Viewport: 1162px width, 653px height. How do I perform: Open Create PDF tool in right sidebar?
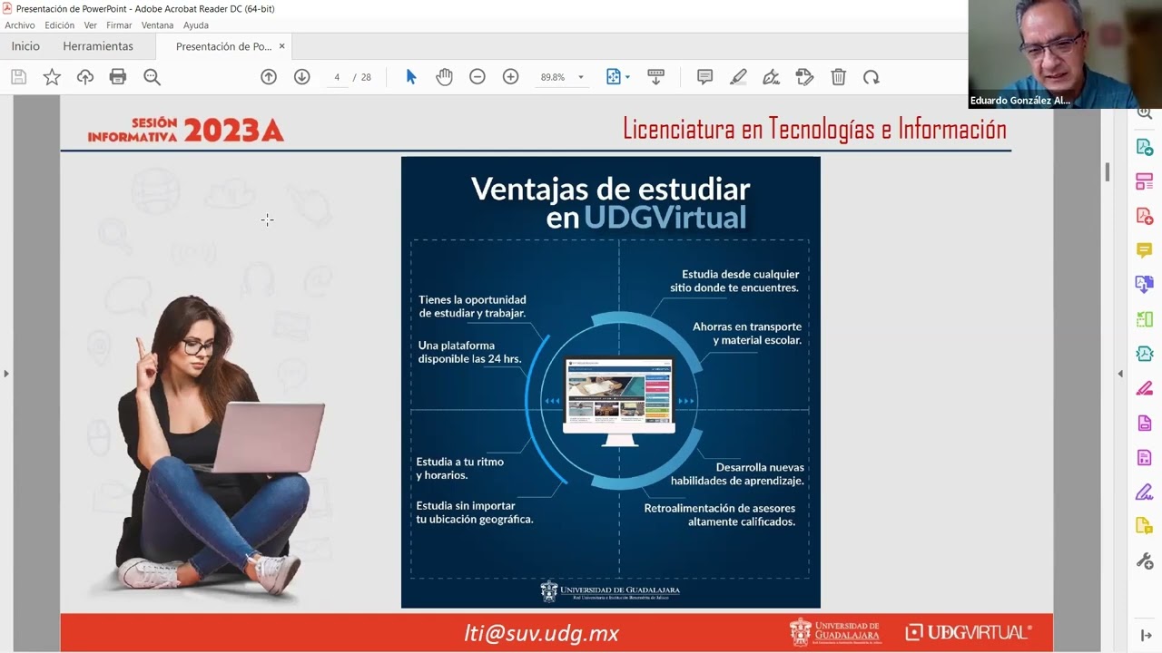coord(1145,216)
